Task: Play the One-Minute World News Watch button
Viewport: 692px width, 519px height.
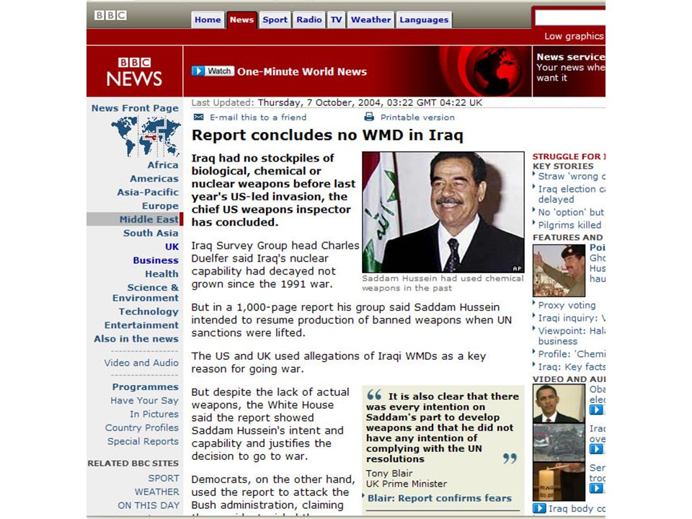Action: [212, 71]
